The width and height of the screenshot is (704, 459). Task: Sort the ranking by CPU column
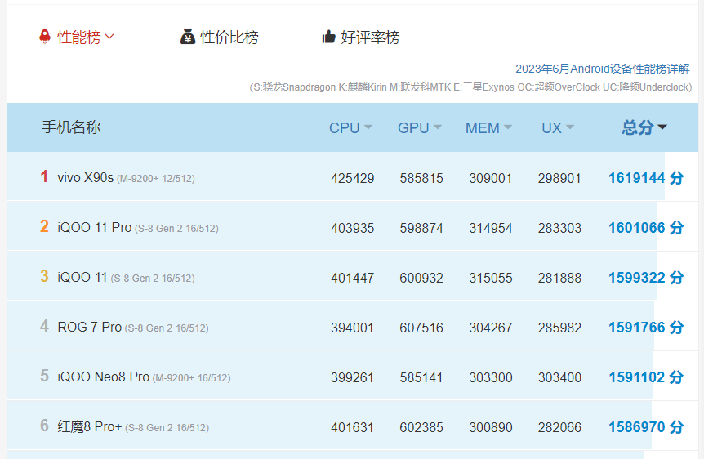[350, 128]
